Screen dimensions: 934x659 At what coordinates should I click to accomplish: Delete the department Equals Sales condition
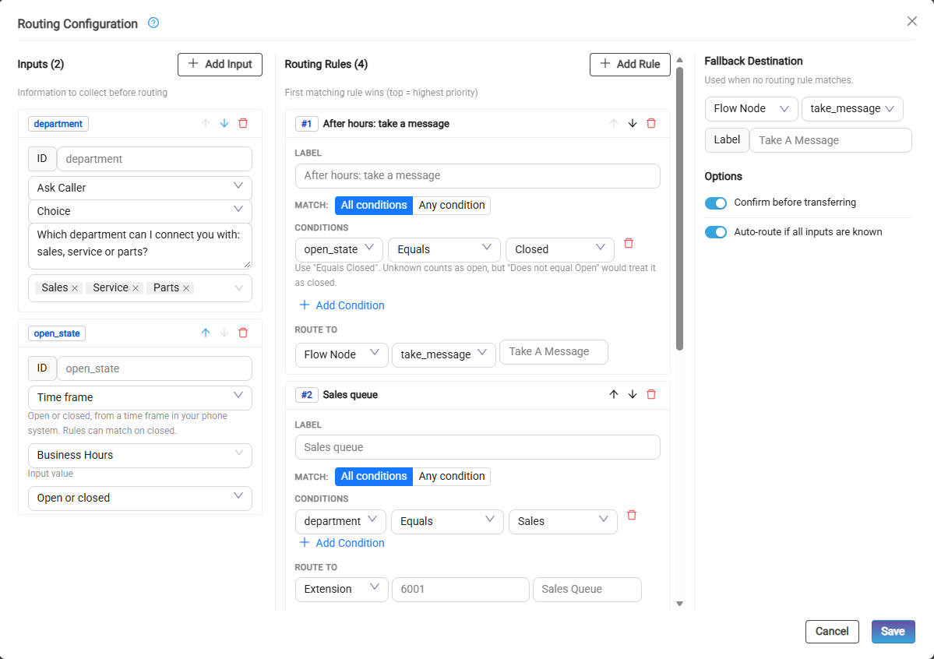pos(632,515)
